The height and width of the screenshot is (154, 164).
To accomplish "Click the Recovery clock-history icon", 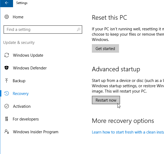I will 7,94.
